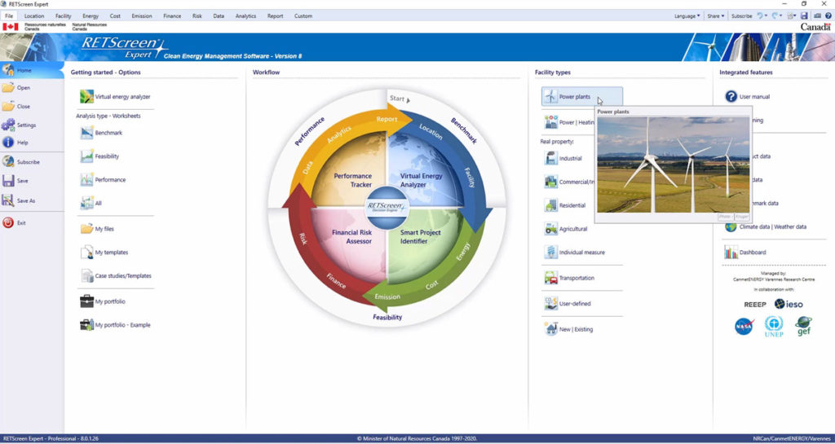This screenshot has width=835, height=444.
Task: Click the Finance segment of workflow arrow
Action: [337, 281]
